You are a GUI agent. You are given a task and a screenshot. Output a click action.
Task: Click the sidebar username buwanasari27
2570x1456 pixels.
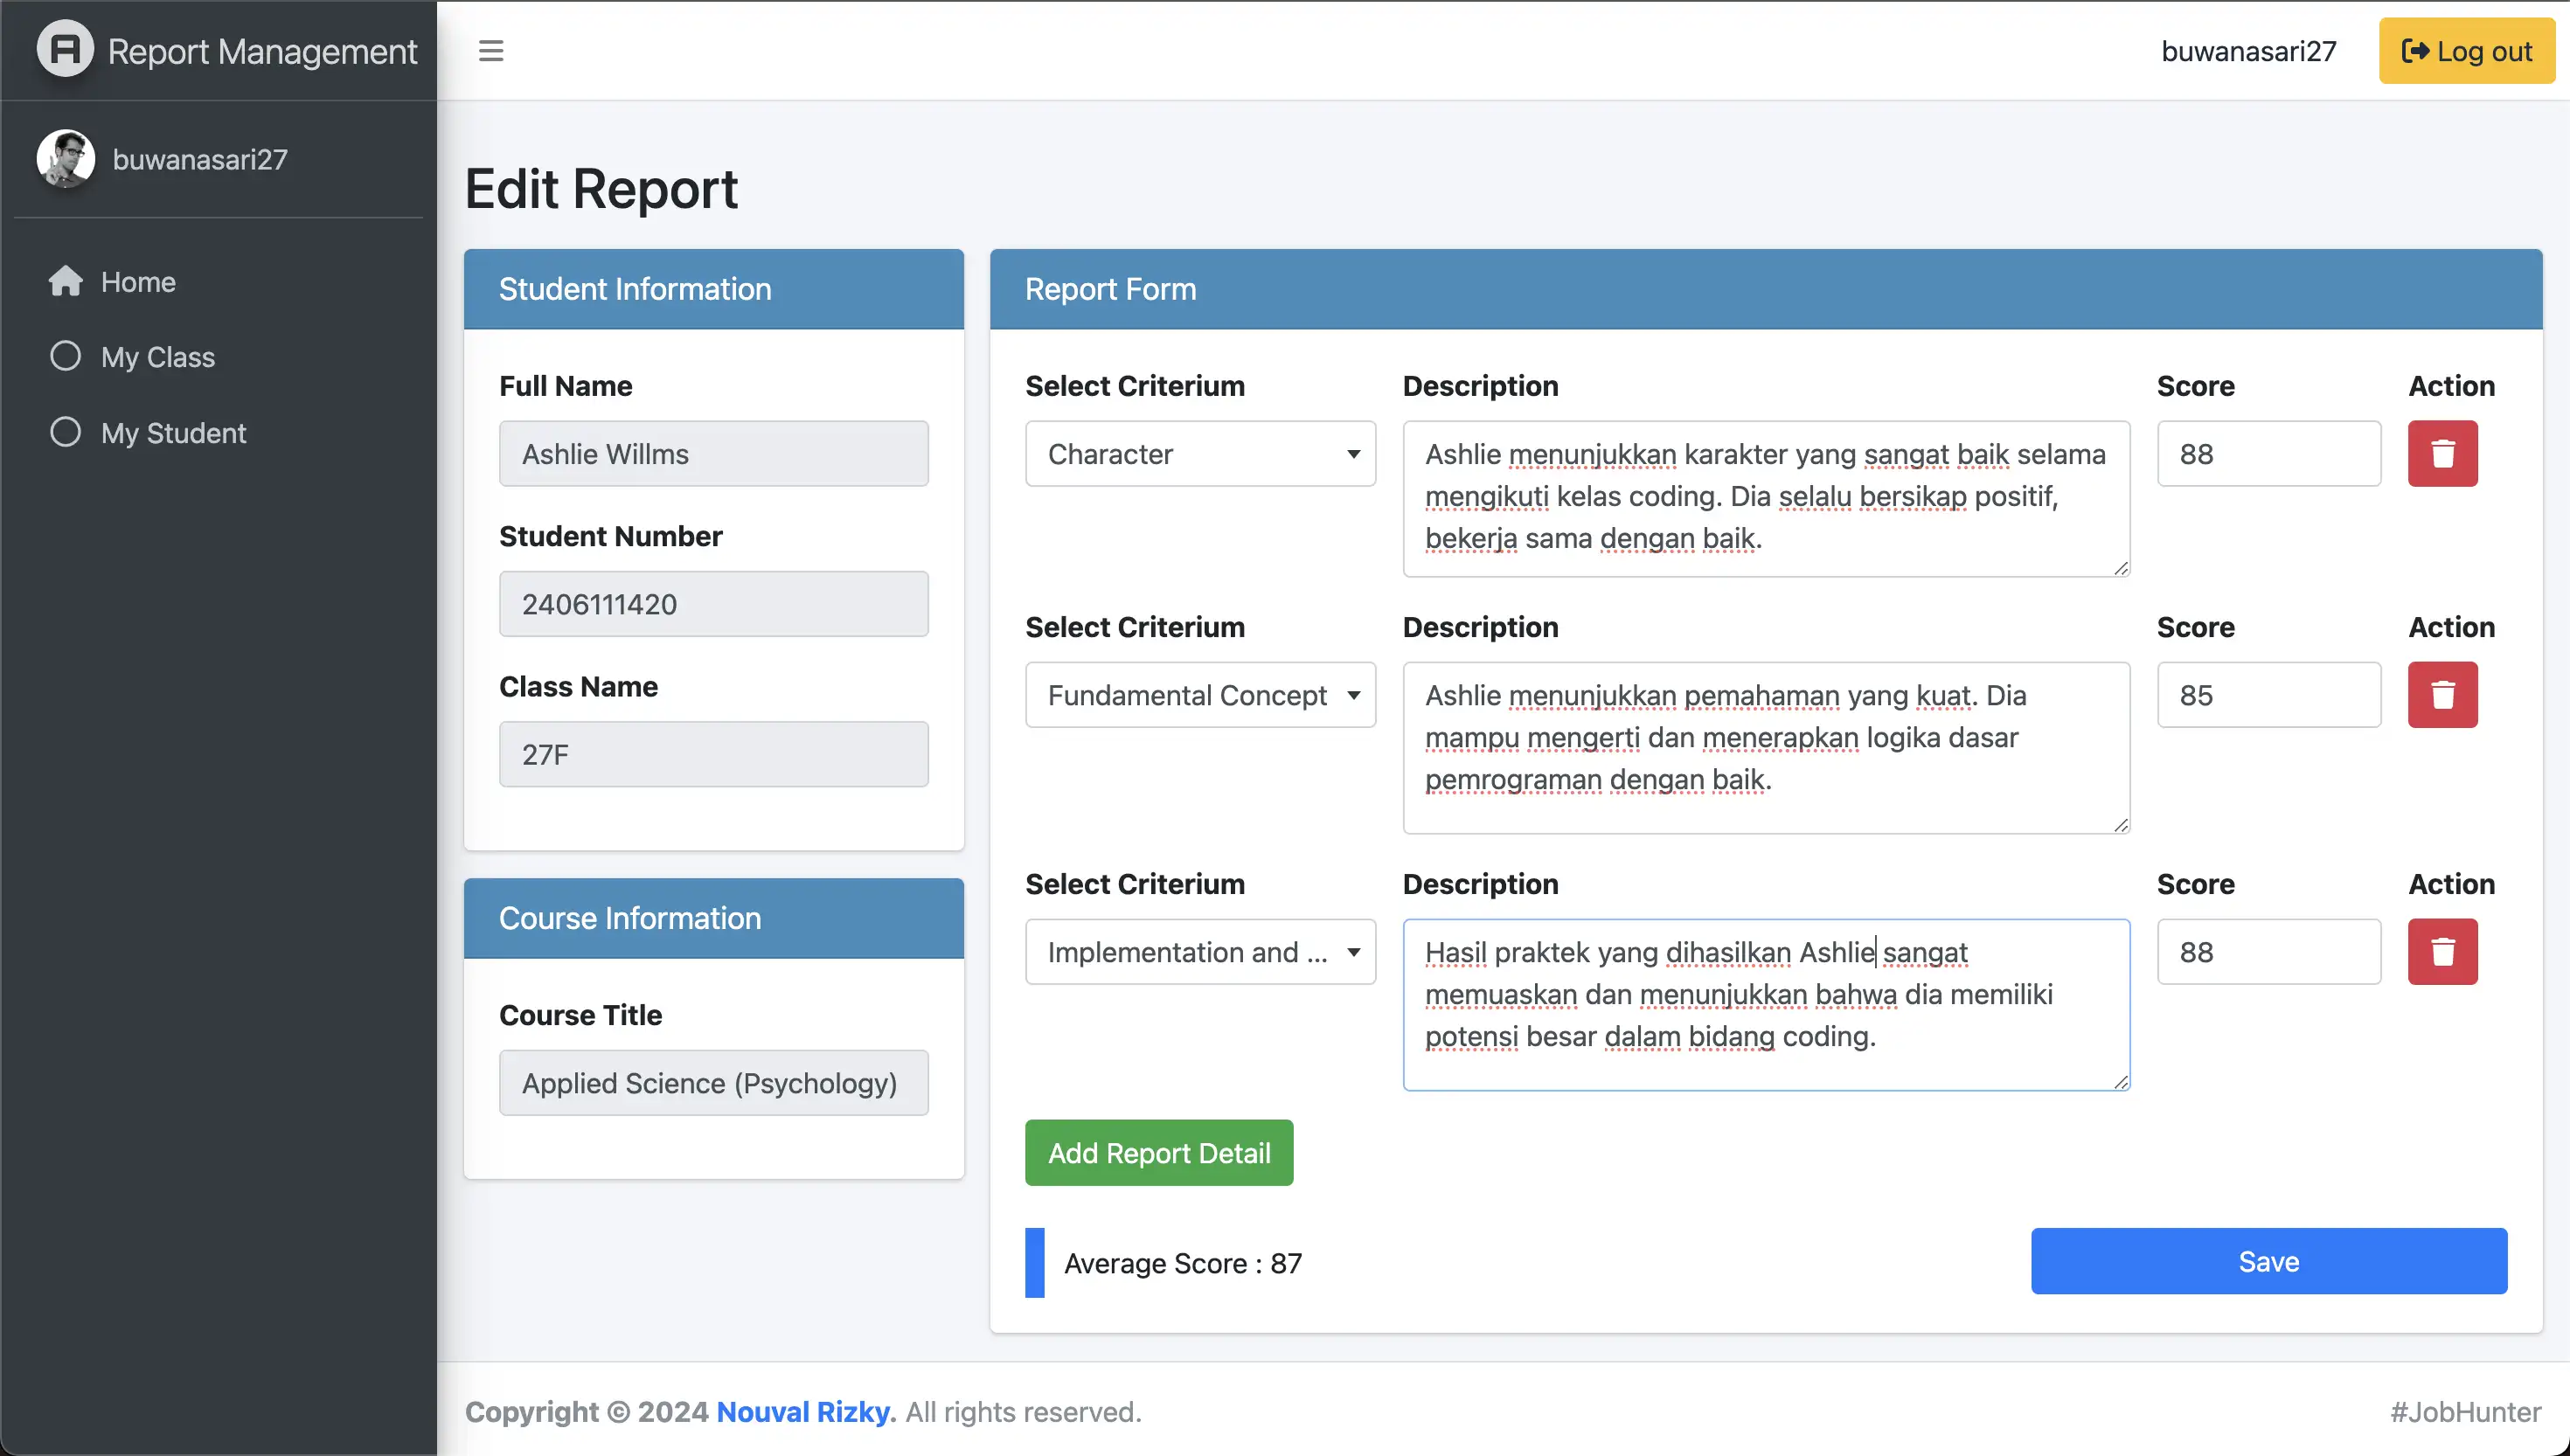(x=200, y=159)
